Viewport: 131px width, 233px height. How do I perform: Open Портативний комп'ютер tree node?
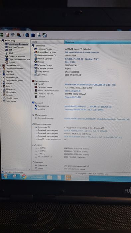(19, 60)
